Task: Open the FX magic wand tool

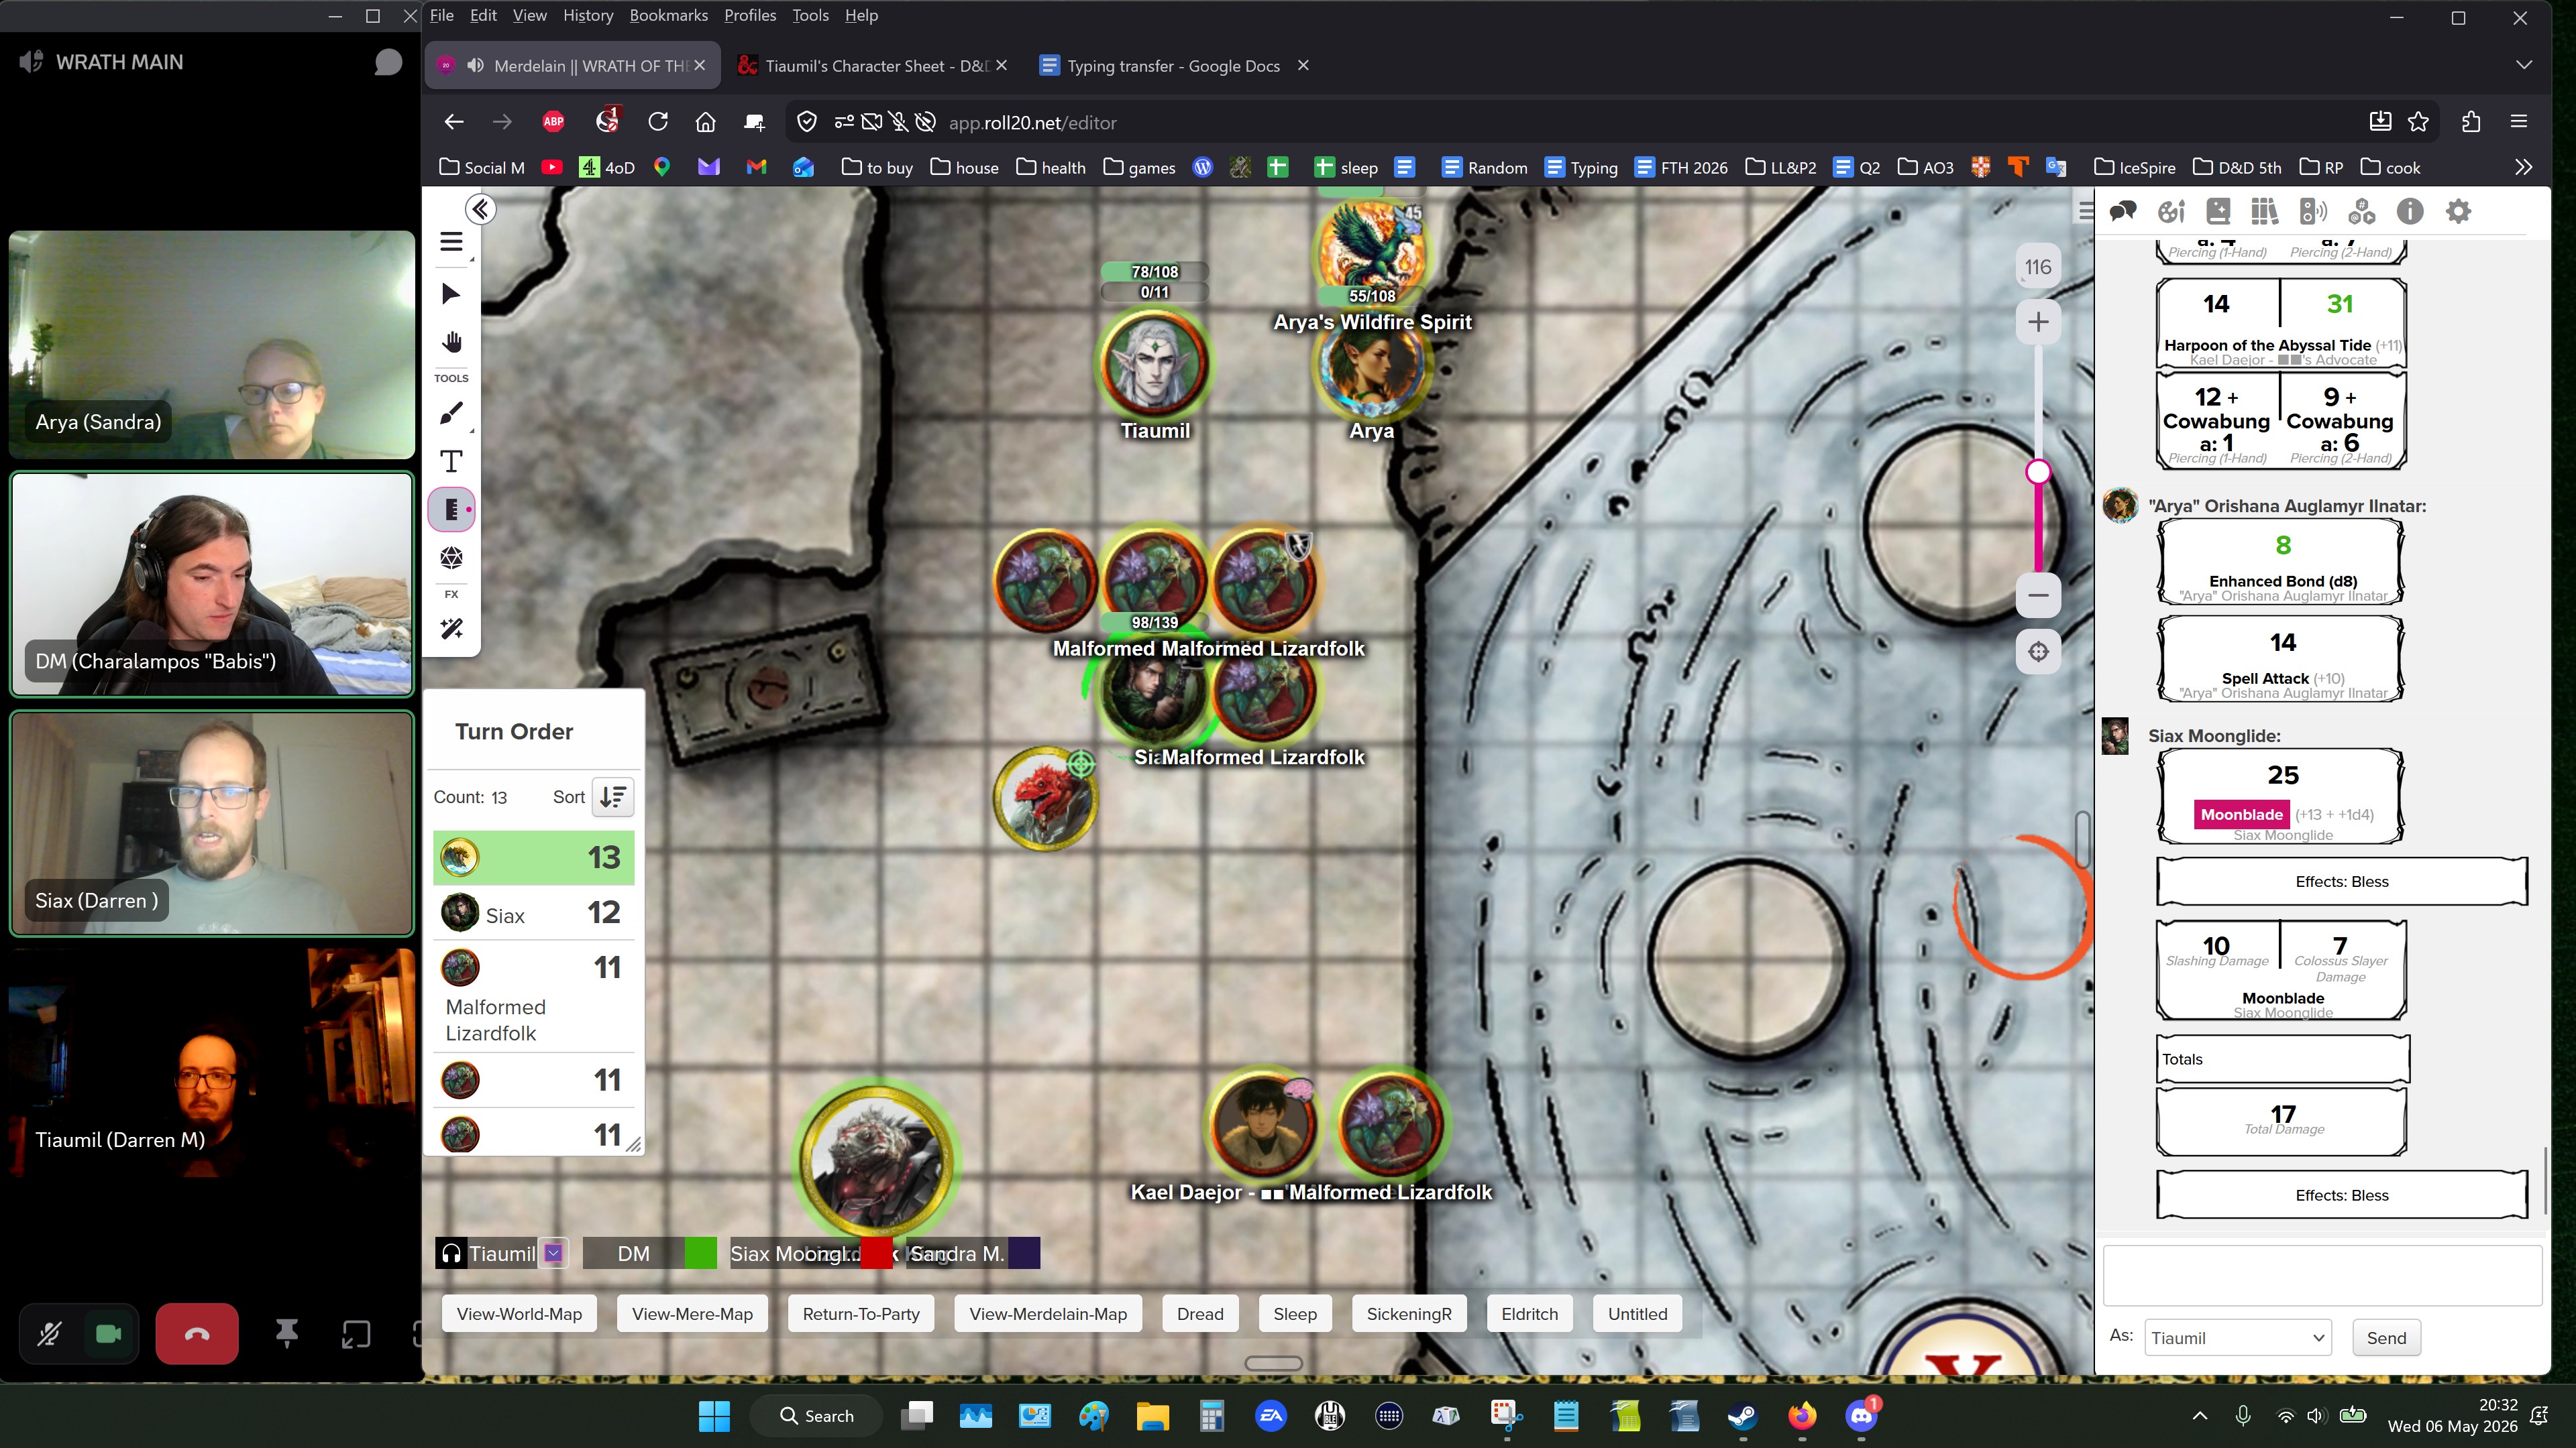Action: point(451,629)
